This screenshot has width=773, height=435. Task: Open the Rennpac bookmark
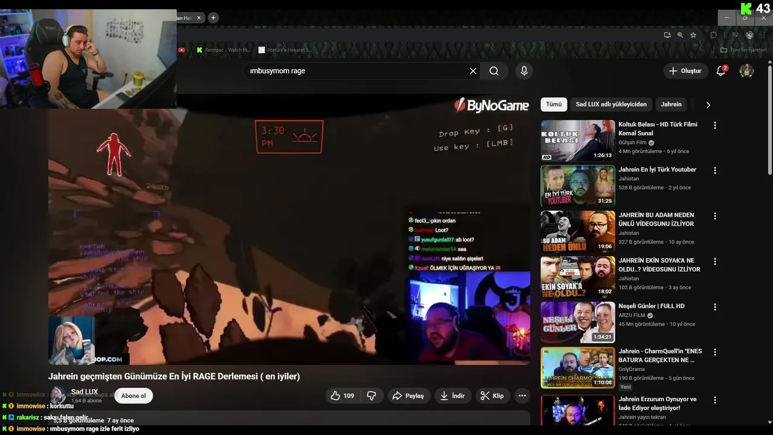(x=223, y=50)
